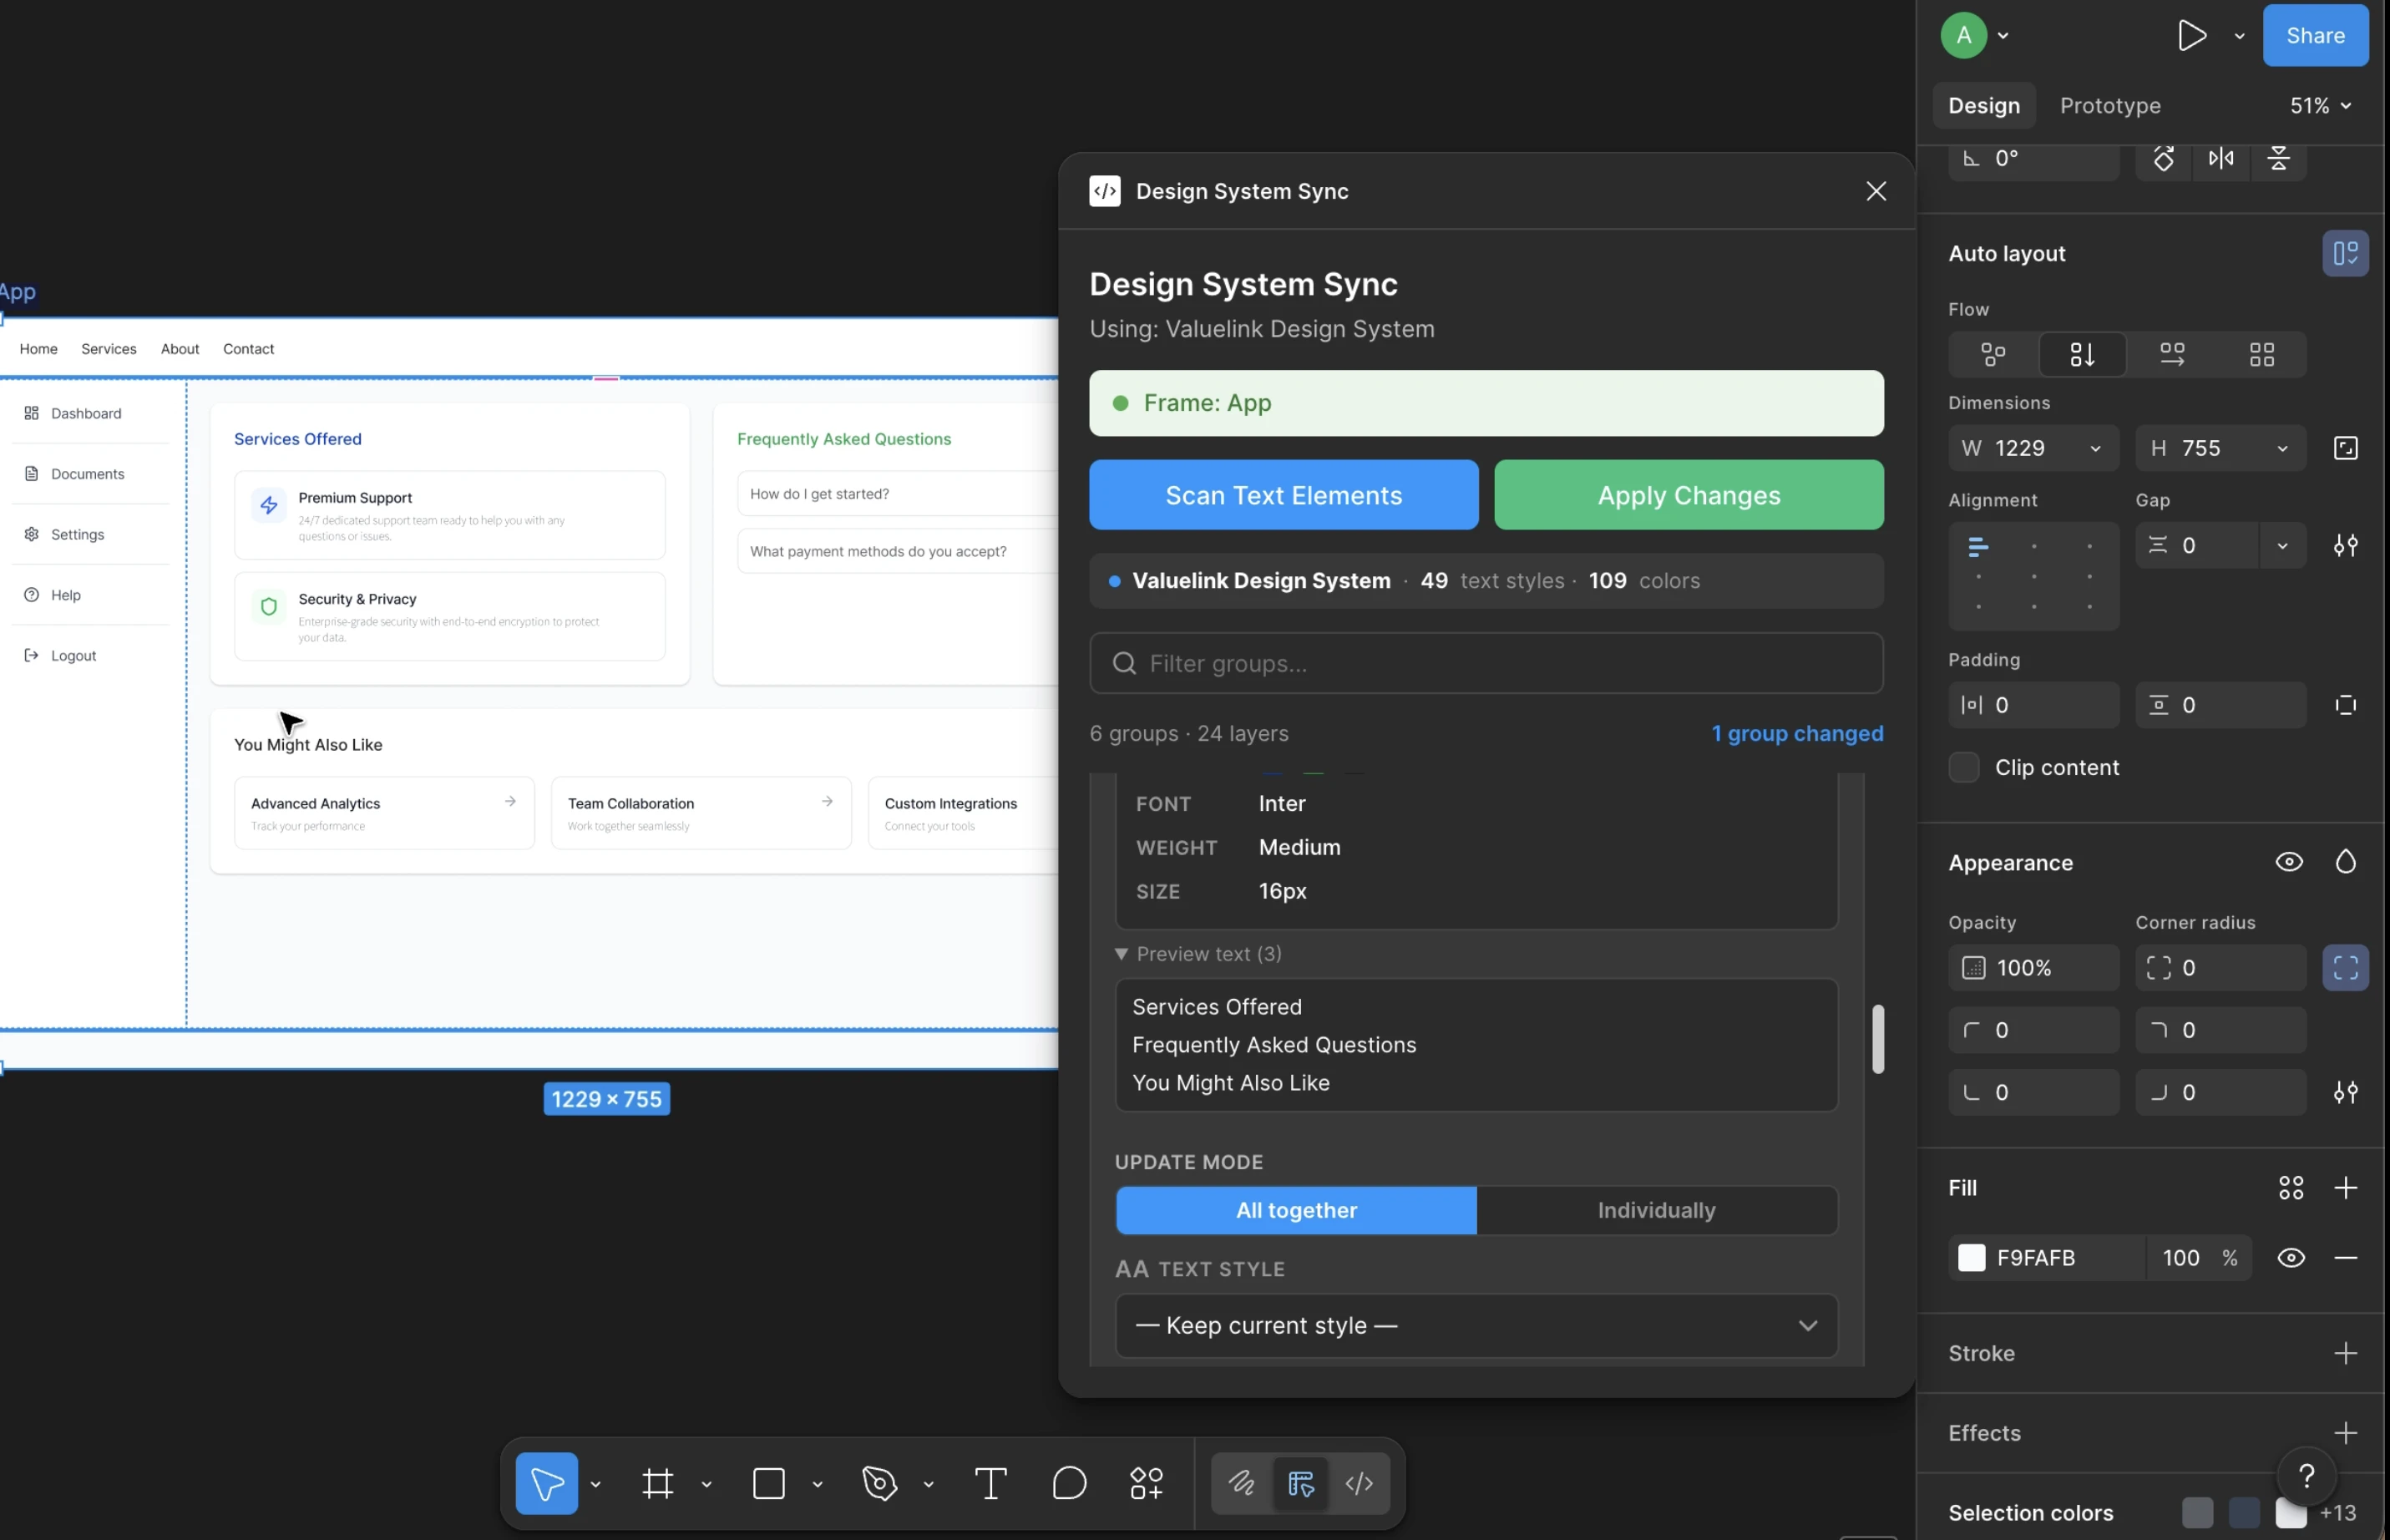Screen dimensions: 2390x1540
Task: Switch to the Prototype tab
Action: point(2109,105)
